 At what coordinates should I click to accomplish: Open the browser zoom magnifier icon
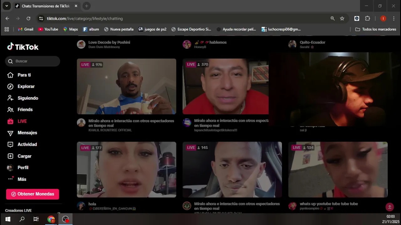tap(332, 18)
